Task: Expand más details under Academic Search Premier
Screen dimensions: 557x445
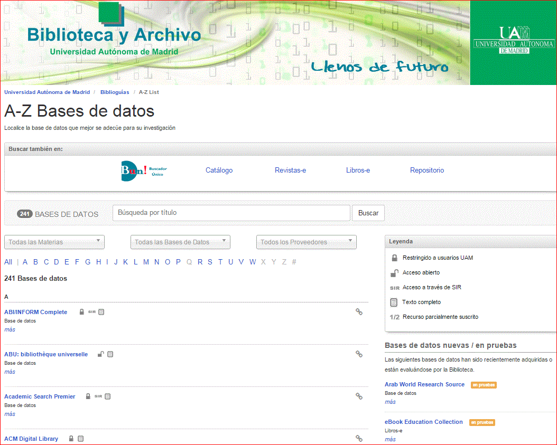Action: coord(10,414)
